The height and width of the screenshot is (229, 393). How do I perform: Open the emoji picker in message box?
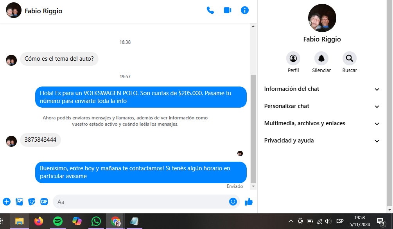[x=233, y=202]
